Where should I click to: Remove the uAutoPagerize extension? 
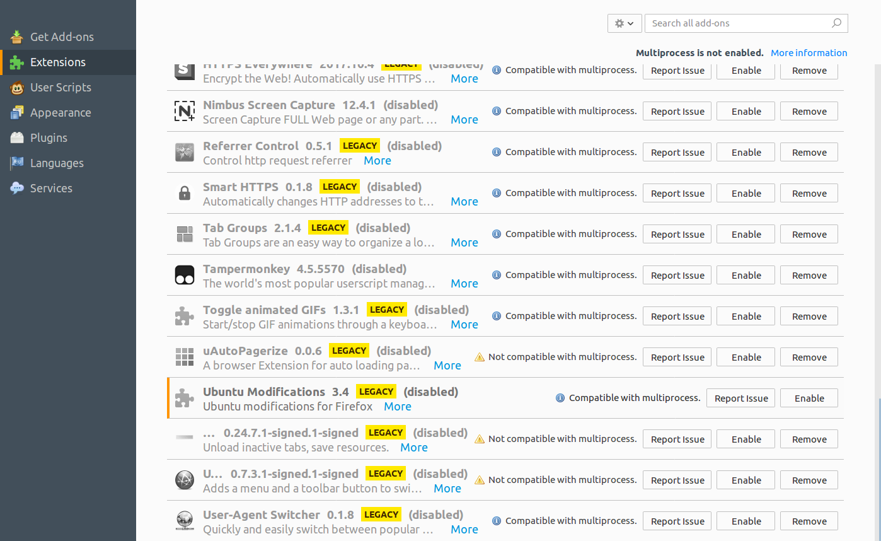[809, 358]
